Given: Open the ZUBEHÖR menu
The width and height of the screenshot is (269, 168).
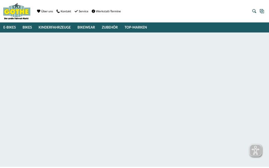Looking at the screenshot, I should pos(110,27).
